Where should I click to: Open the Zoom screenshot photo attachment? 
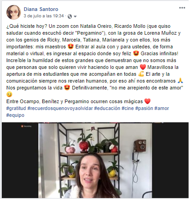(95, 160)
